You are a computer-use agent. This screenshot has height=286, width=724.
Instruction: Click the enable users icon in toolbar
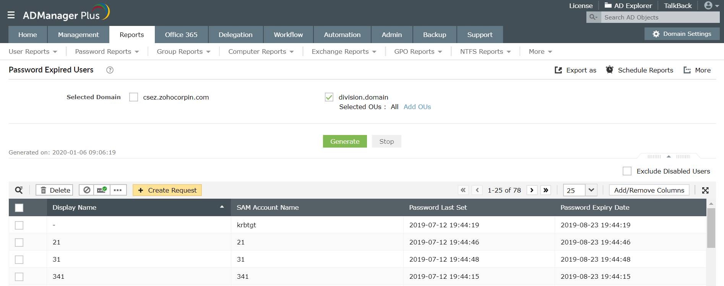click(102, 190)
